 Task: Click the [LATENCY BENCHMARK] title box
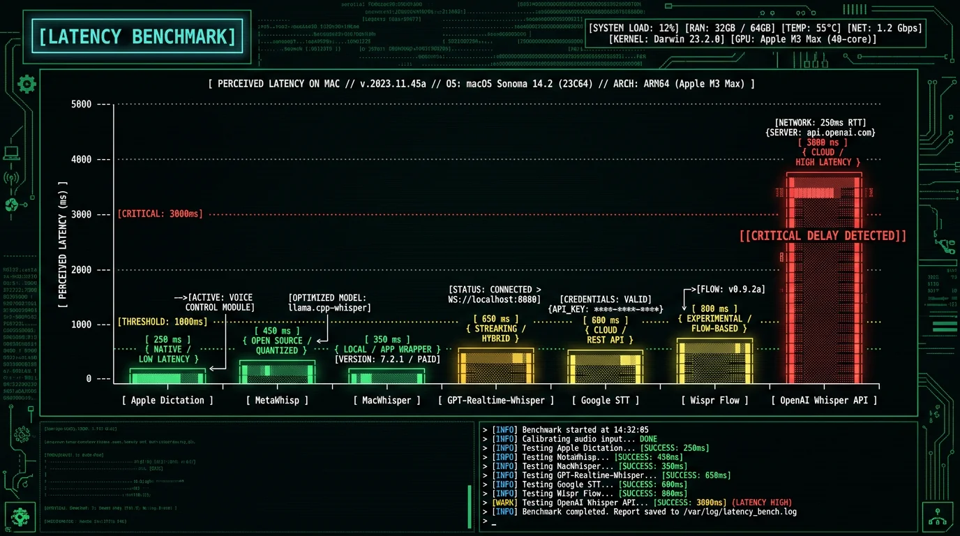(x=137, y=36)
